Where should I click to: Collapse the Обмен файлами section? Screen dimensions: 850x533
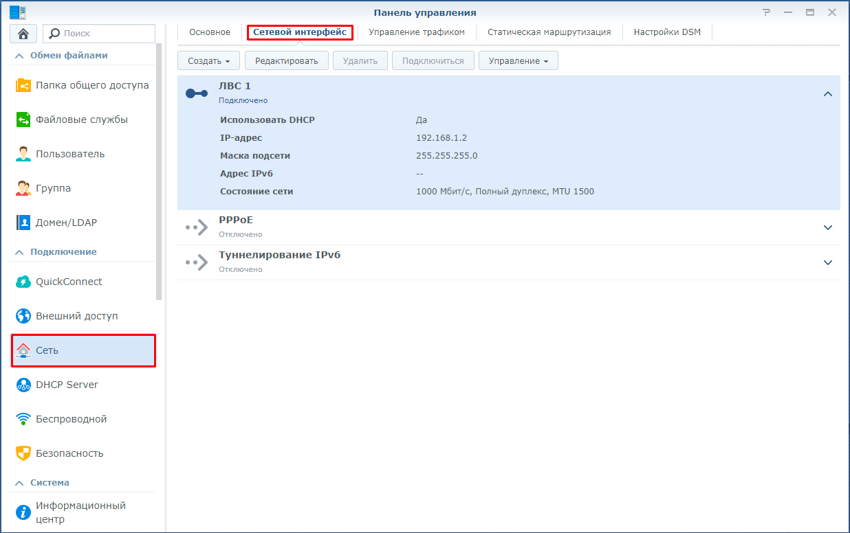(19, 56)
